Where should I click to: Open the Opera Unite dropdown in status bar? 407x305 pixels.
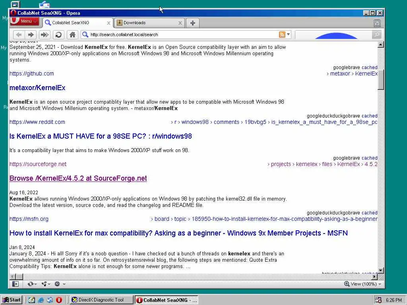(46, 284)
